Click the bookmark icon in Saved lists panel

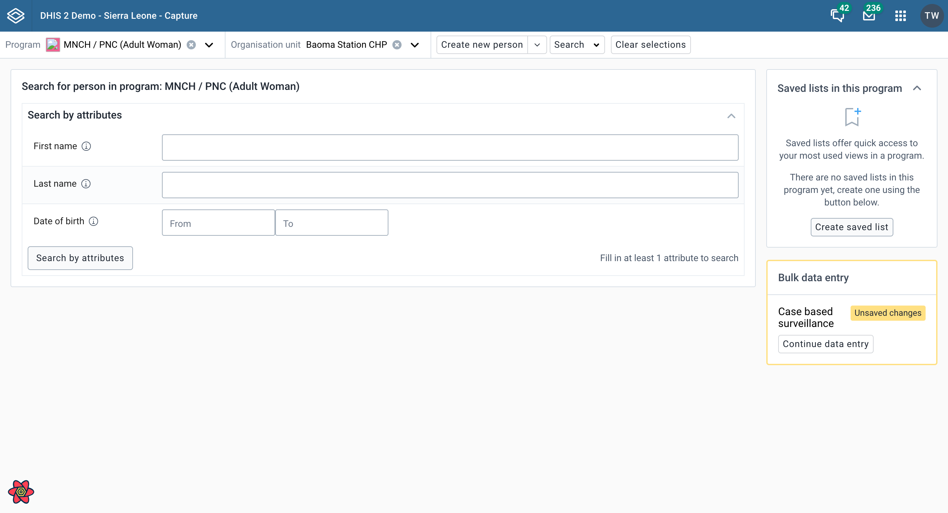pos(852,117)
